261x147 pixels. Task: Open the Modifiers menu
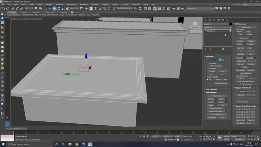[49, 4]
